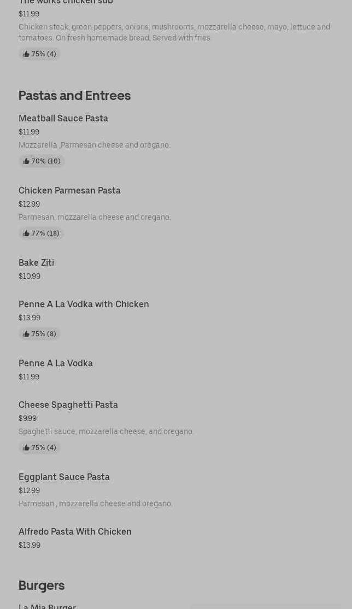Open Cheese Spaghetti Pasta details
This screenshot has height=609, width=352.
pyautogui.click(x=68, y=405)
